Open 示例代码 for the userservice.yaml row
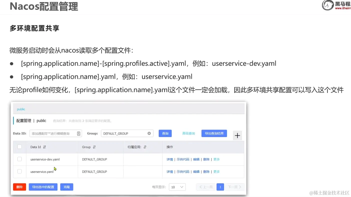The height and width of the screenshot is (197, 351). coord(183,171)
